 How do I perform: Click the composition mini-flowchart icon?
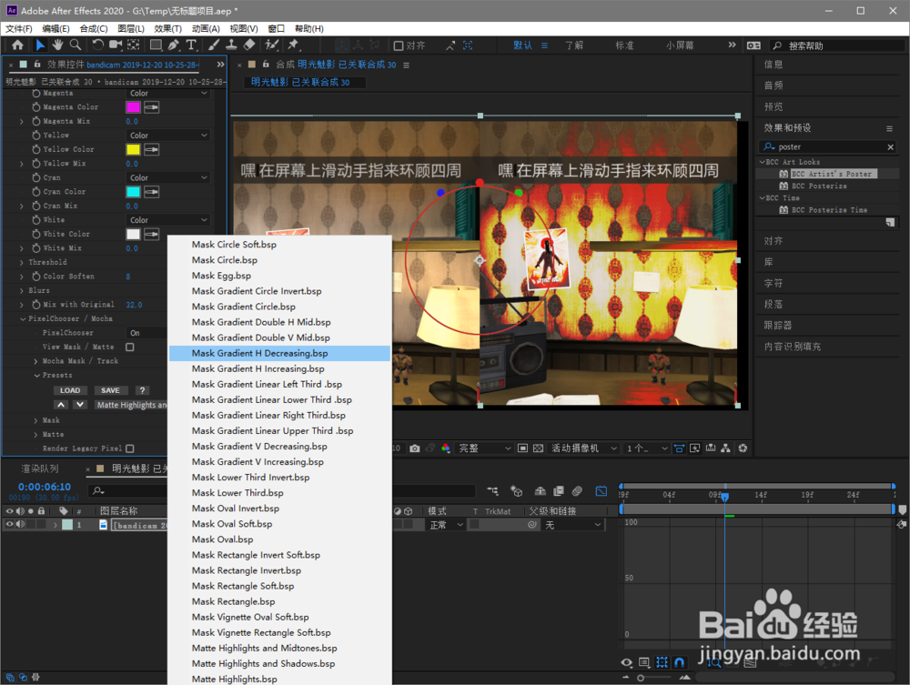point(492,491)
